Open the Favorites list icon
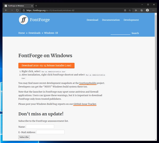Screen dimensions: 159x143 point(136,10)
